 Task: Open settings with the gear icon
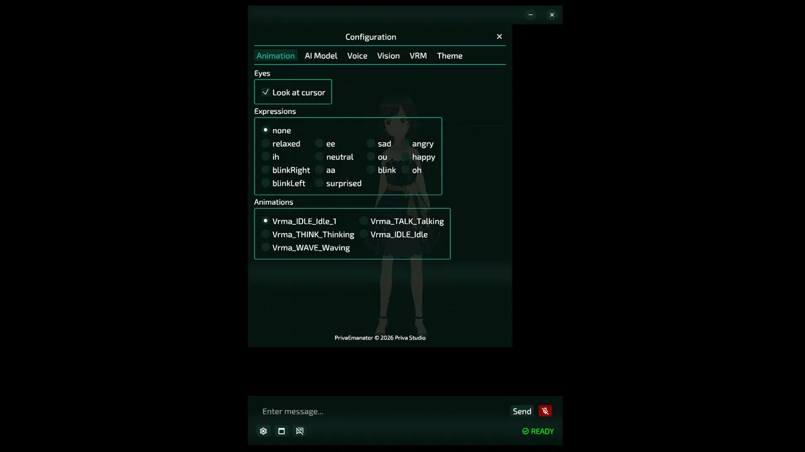click(x=264, y=431)
